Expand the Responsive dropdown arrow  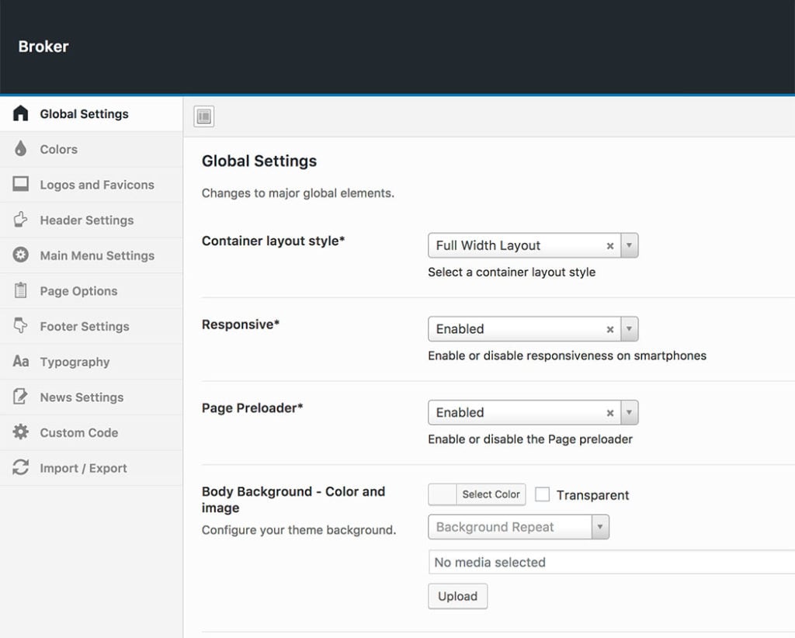(x=630, y=329)
